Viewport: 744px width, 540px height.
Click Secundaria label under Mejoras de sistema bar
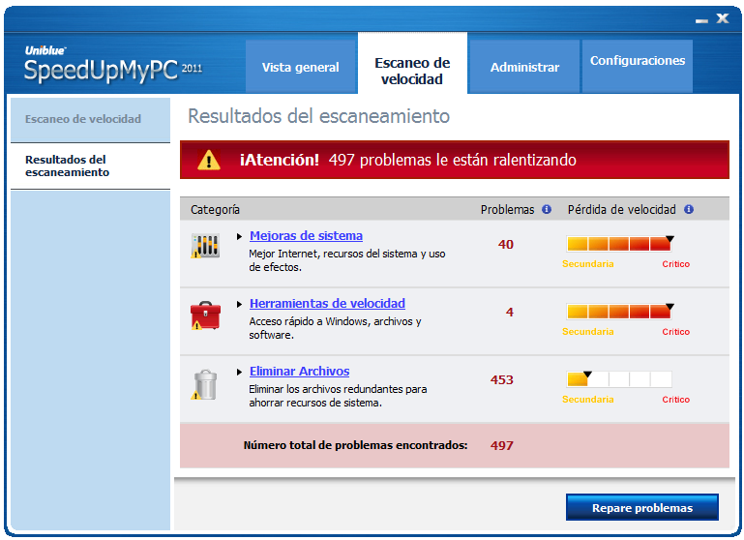pos(588,264)
